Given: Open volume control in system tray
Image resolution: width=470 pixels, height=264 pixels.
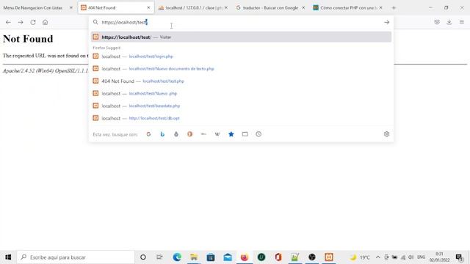Looking at the screenshot, I should point(411,257).
